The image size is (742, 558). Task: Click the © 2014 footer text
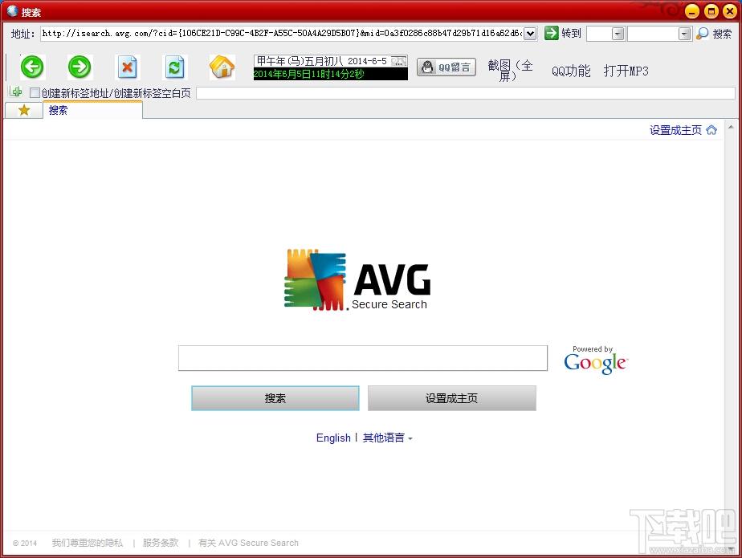[x=25, y=543]
